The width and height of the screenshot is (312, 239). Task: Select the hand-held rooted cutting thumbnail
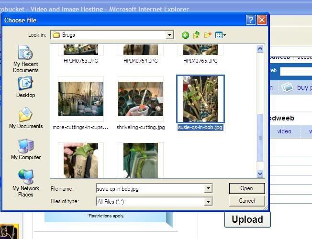point(81,160)
